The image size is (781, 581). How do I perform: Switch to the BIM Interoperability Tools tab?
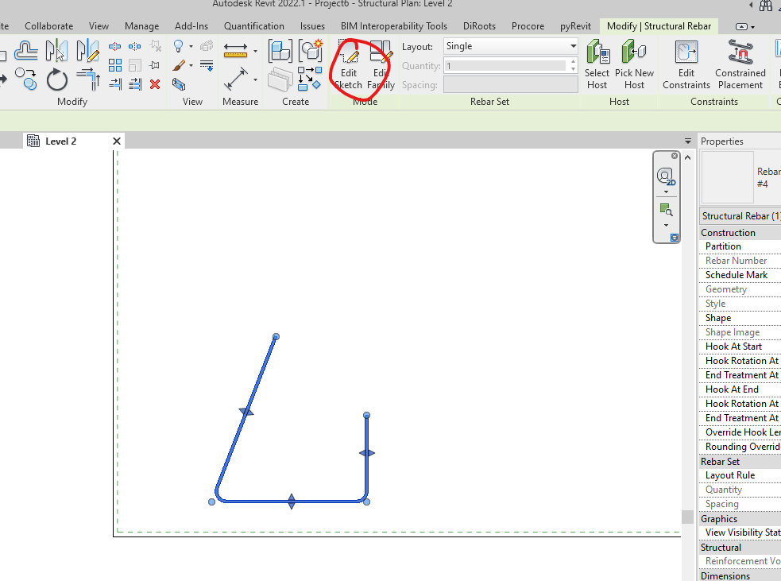393,26
